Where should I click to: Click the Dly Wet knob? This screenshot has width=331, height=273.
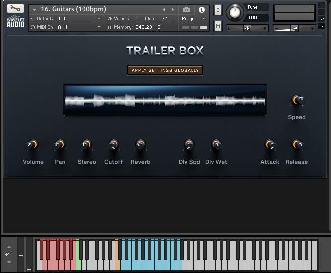point(216,145)
